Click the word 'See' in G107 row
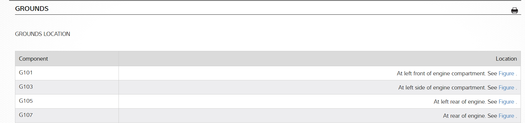The image size is (525, 123). pyautogui.click(x=492, y=116)
